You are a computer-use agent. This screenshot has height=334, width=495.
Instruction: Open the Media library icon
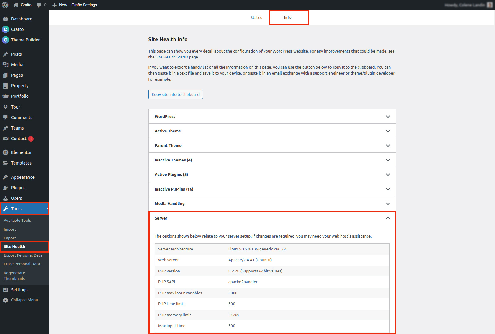tap(6, 64)
